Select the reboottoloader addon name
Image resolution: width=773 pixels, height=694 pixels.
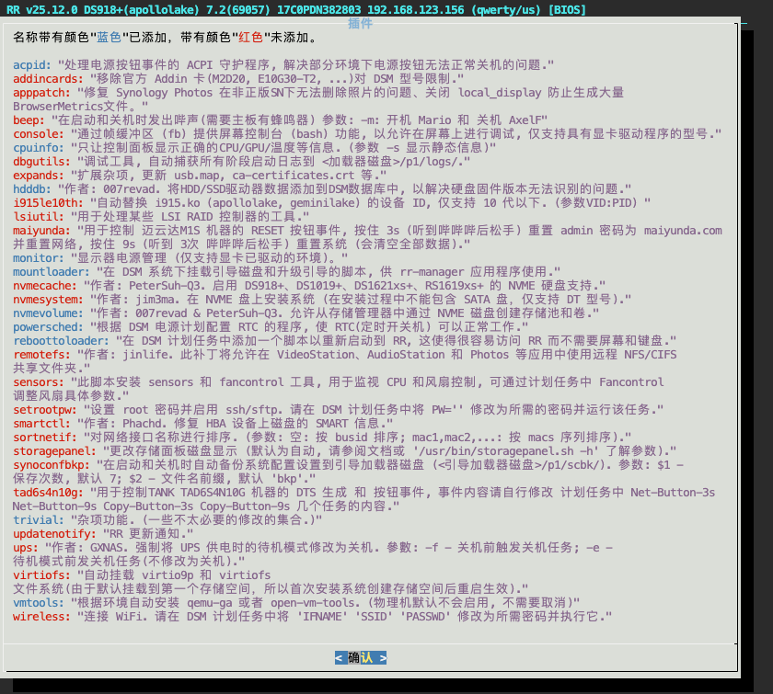[60, 340]
